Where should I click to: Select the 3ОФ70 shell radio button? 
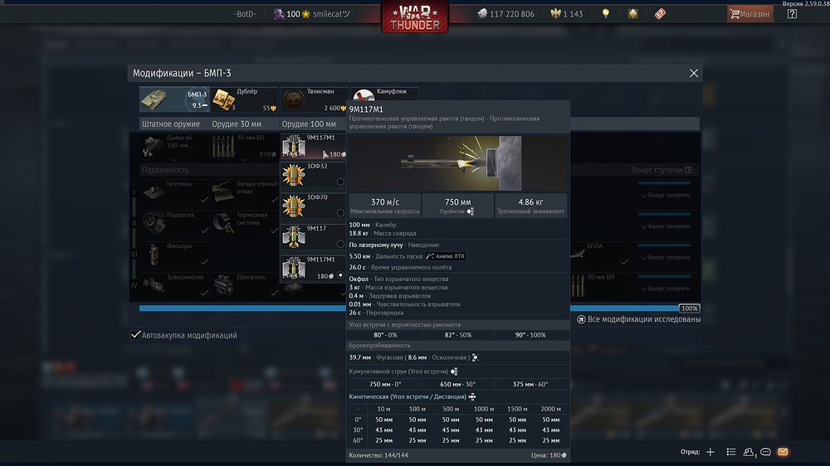coord(340,212)
